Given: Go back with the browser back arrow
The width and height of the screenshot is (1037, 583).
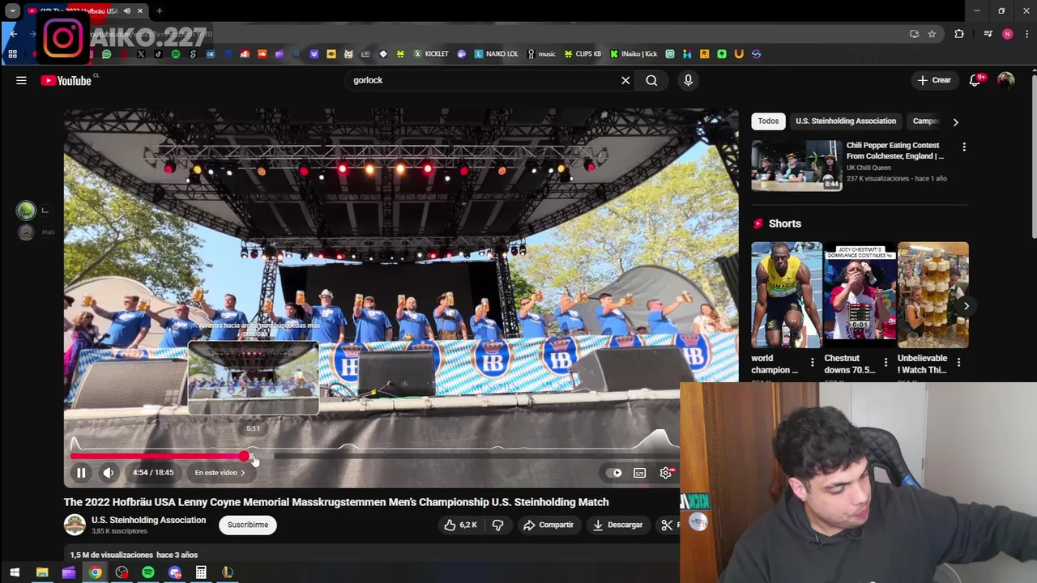Looking at the screenshot, I should [x=13, y=34].
